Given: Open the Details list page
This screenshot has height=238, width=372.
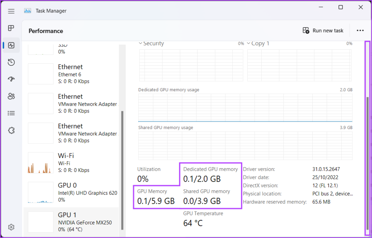Looking at the screenshot, I should (11, 113).
